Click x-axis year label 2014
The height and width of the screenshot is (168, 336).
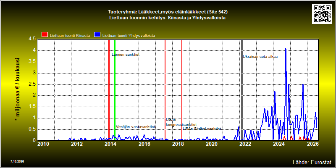click(110, 144)
